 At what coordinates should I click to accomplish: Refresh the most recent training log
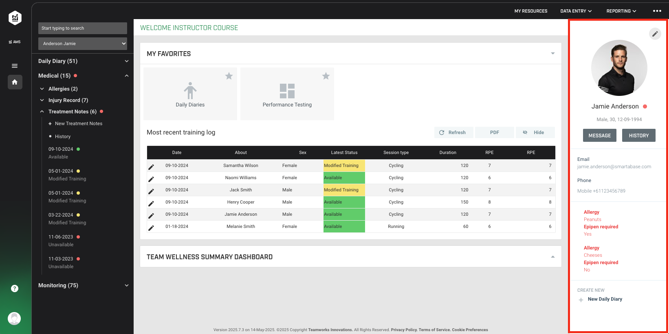454,132
